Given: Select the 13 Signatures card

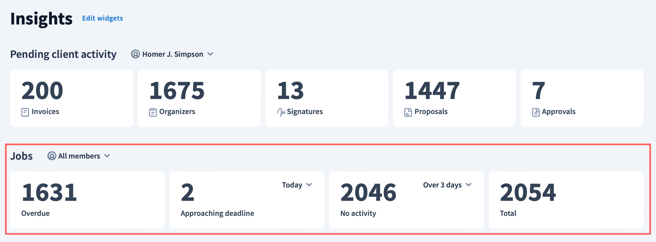Looking at the screenshot, I should pos(327,98).
